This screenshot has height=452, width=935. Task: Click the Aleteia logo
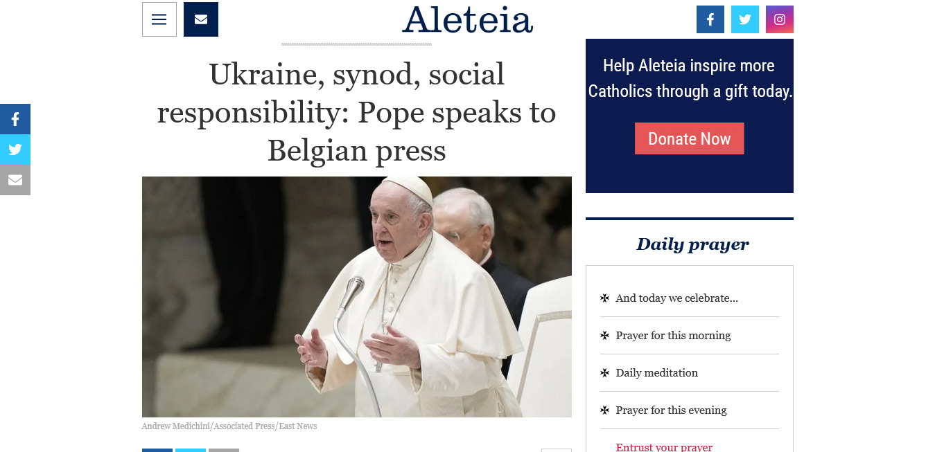467,19
